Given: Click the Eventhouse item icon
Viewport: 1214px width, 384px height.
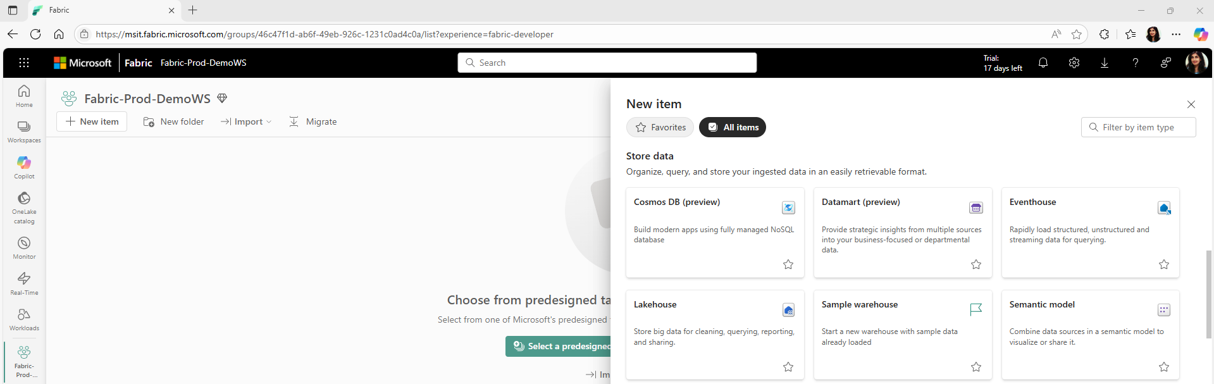Looking at the screenshot, I should [1164, 207].
